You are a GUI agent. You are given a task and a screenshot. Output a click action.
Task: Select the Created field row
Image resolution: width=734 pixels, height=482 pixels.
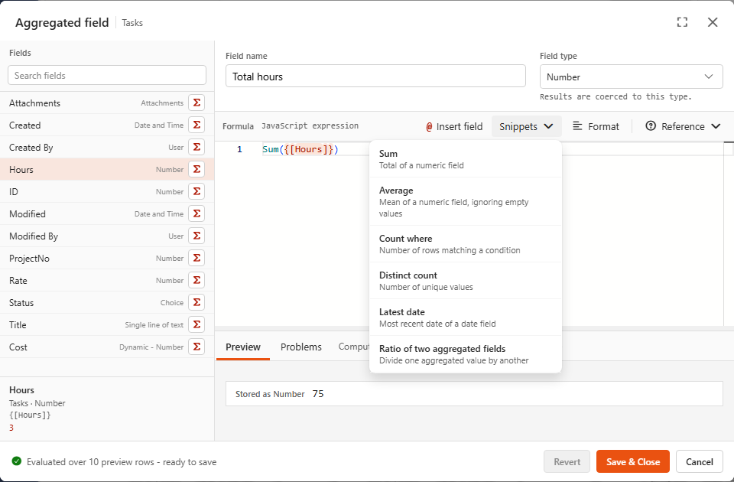click(x=107, y=125)
